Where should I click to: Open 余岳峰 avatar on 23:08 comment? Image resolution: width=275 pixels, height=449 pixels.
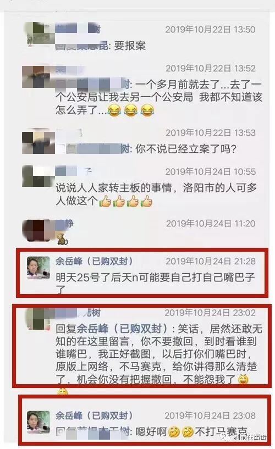38,422
